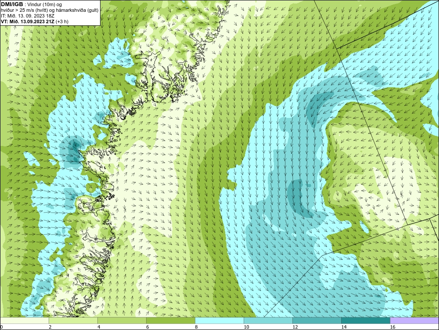Click the 'IT: Mið. 13. 09. 2023 18Z' line

(27, 16)
